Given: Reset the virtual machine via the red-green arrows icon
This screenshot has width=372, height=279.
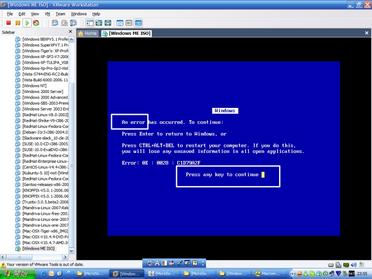Looking at the screenshot, I should 36,23.
